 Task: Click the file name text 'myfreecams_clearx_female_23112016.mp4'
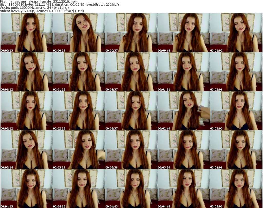coord(42,2)
